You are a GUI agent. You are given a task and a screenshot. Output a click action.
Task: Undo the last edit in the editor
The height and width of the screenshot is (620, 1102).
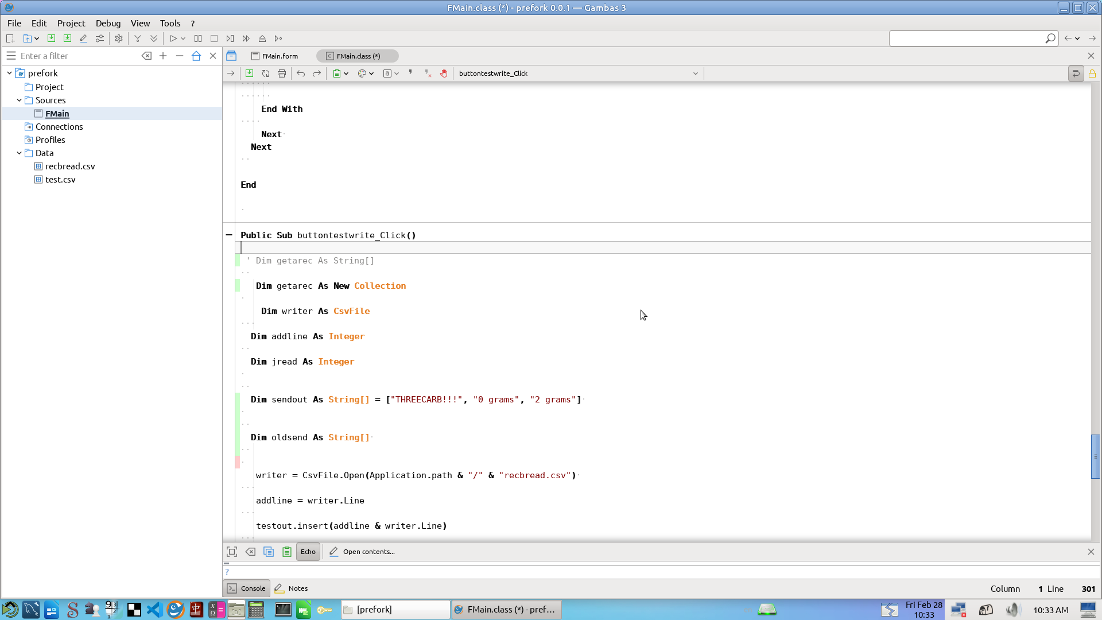click(301, 73)
